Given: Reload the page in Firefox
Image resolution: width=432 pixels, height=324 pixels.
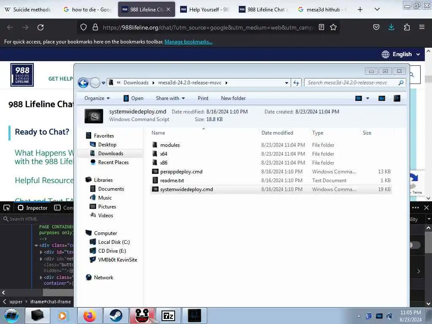Looking at the screenshot, I should click(x=40, y=27).
